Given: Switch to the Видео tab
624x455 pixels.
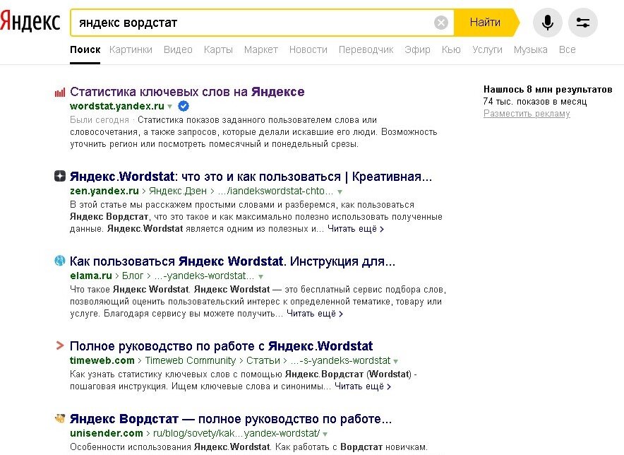Looking at the screenshot, I should (x=178, y=49).
